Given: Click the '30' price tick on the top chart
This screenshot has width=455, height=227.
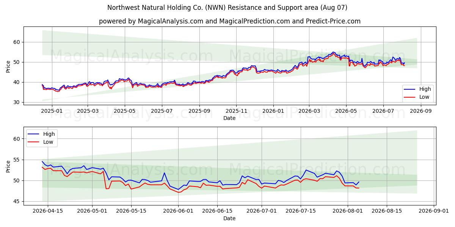Looking at the screenshot, I should (17, 102).
